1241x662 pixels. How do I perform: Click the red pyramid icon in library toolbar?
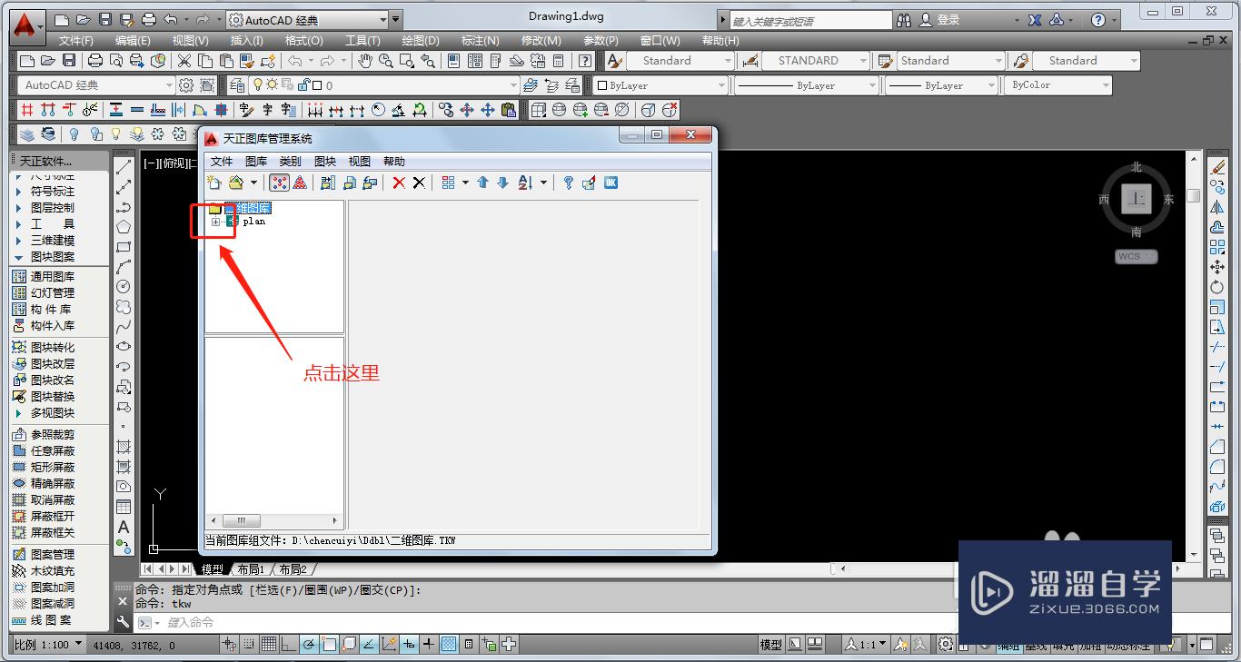(x=300, y=183)
